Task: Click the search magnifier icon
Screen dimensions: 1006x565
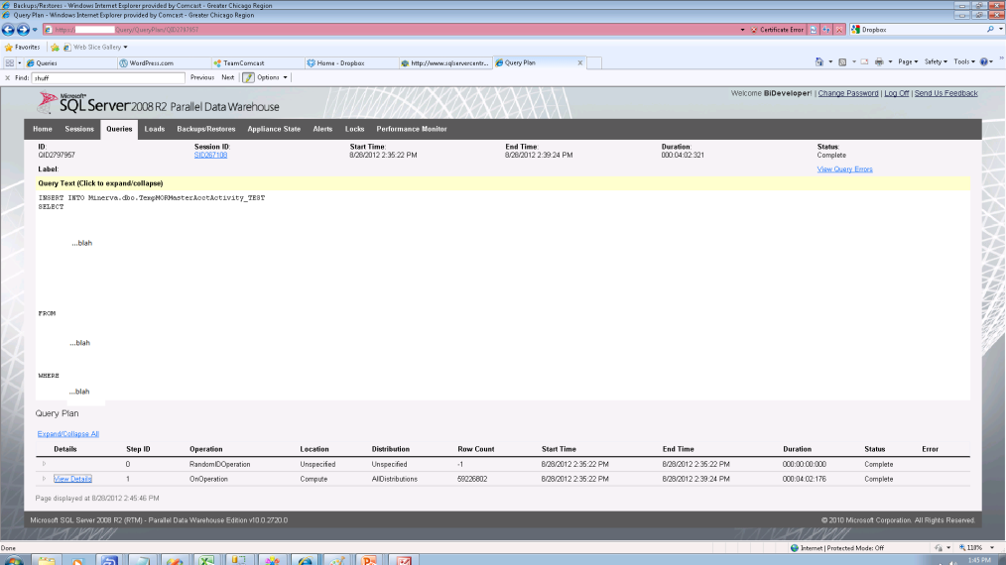Action: coord(990,30)
